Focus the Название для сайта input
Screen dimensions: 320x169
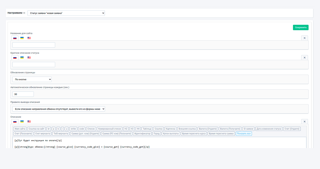pyautogui.click(x=34, y=45)
